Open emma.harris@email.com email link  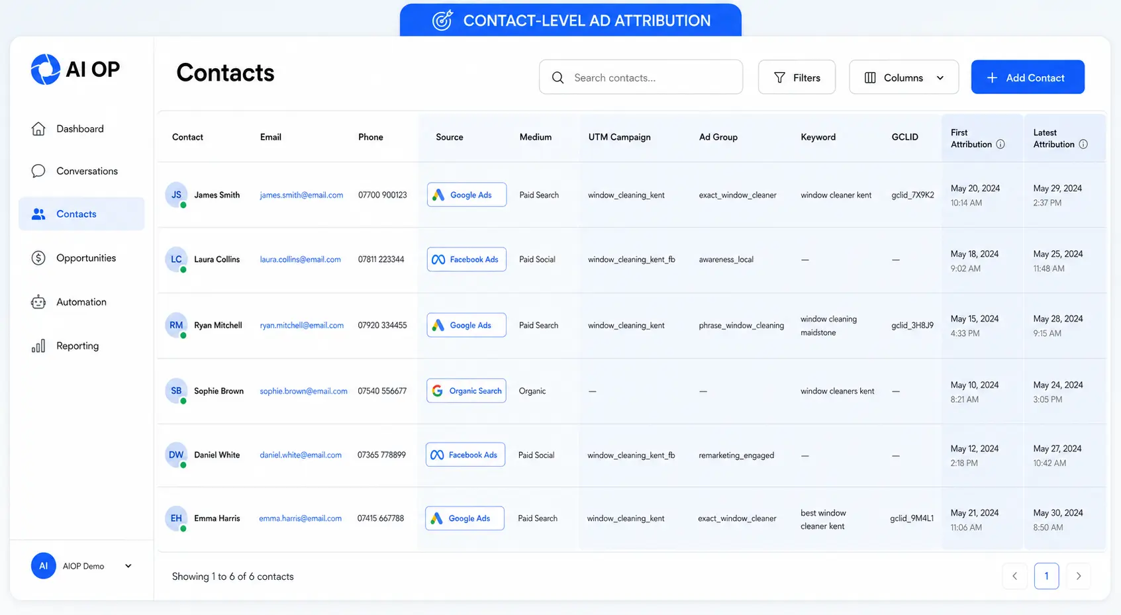(301, 518)
